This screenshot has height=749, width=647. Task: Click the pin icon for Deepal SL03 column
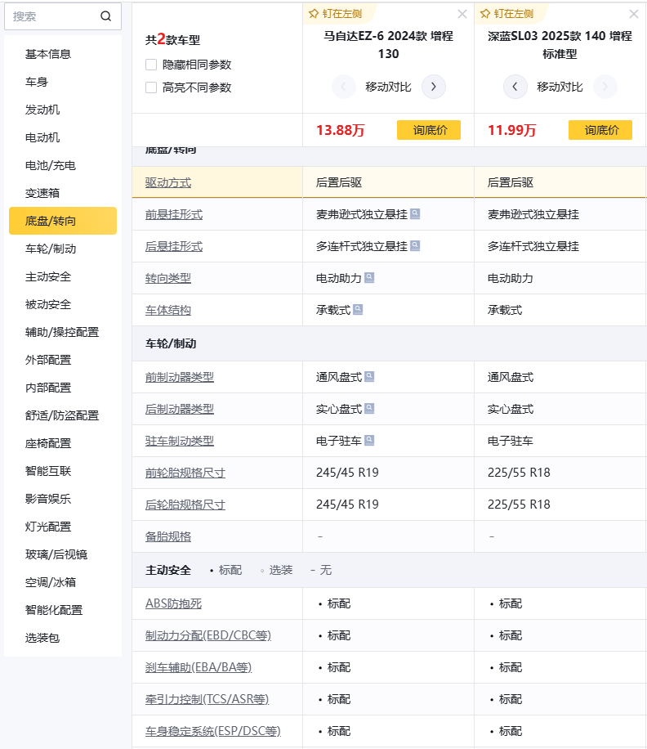click(485, 14)
